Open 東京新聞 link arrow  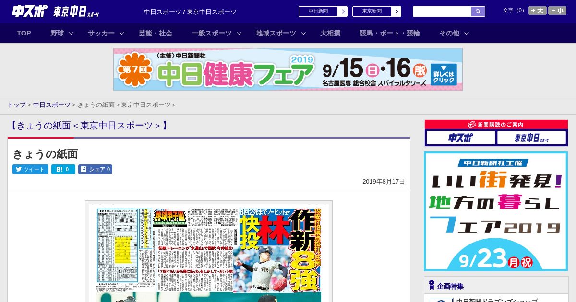(x=396, y=12)
